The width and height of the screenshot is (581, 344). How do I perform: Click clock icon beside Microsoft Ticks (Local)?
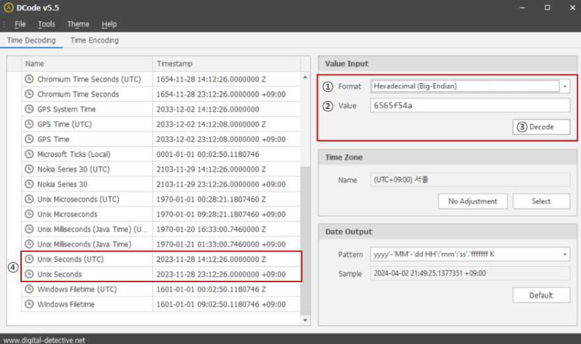click(29, 154)
